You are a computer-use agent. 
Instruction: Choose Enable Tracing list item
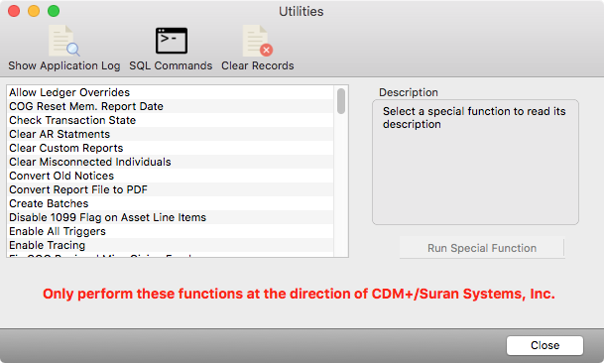click(x=170, y=245)
